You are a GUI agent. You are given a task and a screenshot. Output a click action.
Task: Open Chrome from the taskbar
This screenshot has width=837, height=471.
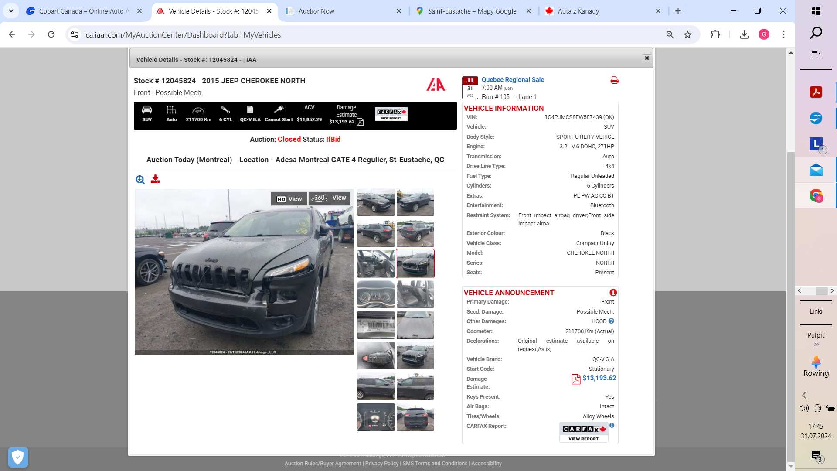pyautogui.click(x=816, y=196)
